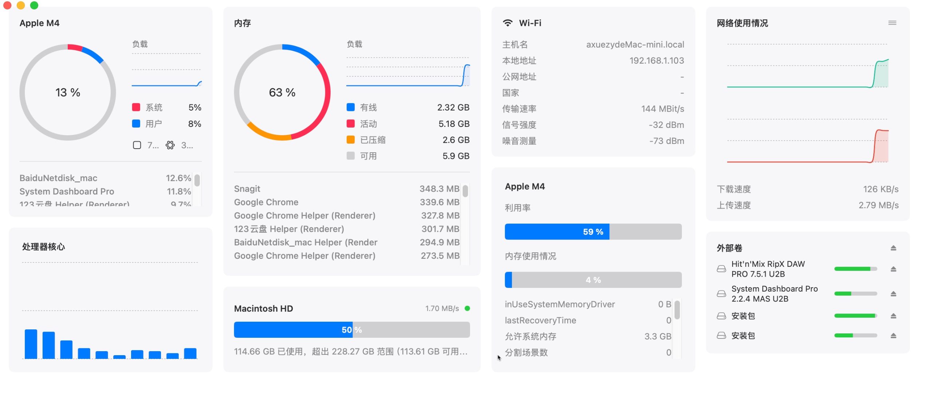This screenshot has height=393, width=932.
Task: Eject all external volumes icon
Action: [x=893, y=248]
